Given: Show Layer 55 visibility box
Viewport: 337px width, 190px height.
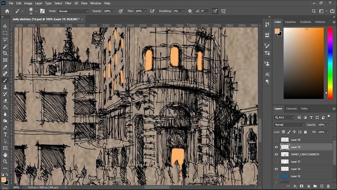Looking at the screenshot, I should tap(276, 176).
